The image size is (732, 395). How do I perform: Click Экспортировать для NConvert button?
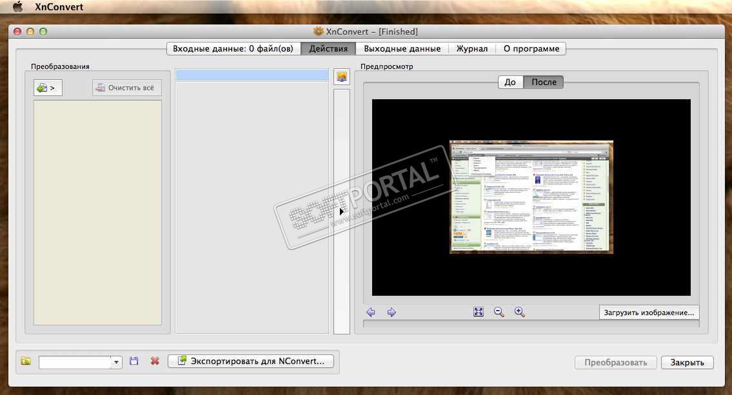[x=251, y=361]
